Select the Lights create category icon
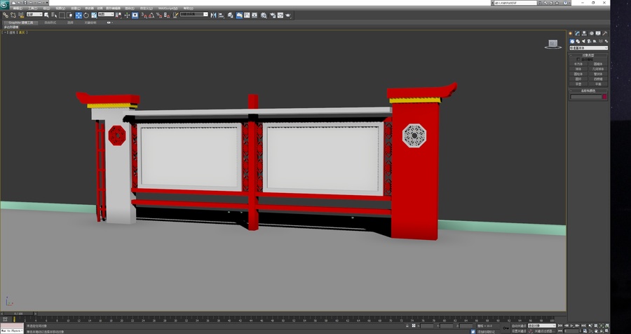The image size is (631, 334). click(583, 41)
